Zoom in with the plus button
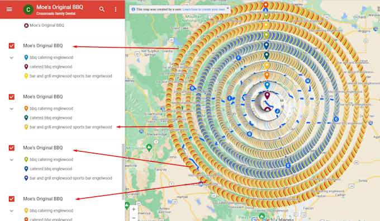Viewport: 380px width, 221px height. [x=134, y=209]
